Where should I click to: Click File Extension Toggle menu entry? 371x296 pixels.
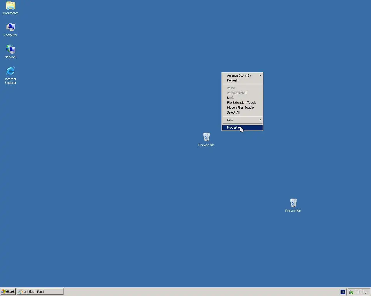242,103
